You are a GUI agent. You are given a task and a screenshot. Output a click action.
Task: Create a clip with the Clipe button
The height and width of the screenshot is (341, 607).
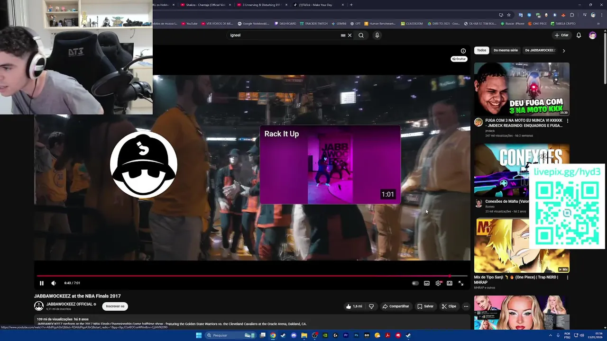pyautogui.click(x=449, y=306)
